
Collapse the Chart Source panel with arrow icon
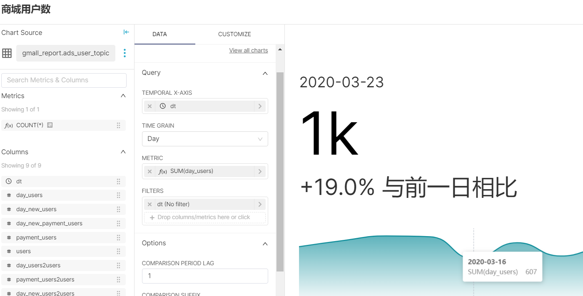pos(126,32)
